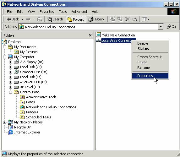
Task: Expand the My Network Places node
Action: point(4,122)
